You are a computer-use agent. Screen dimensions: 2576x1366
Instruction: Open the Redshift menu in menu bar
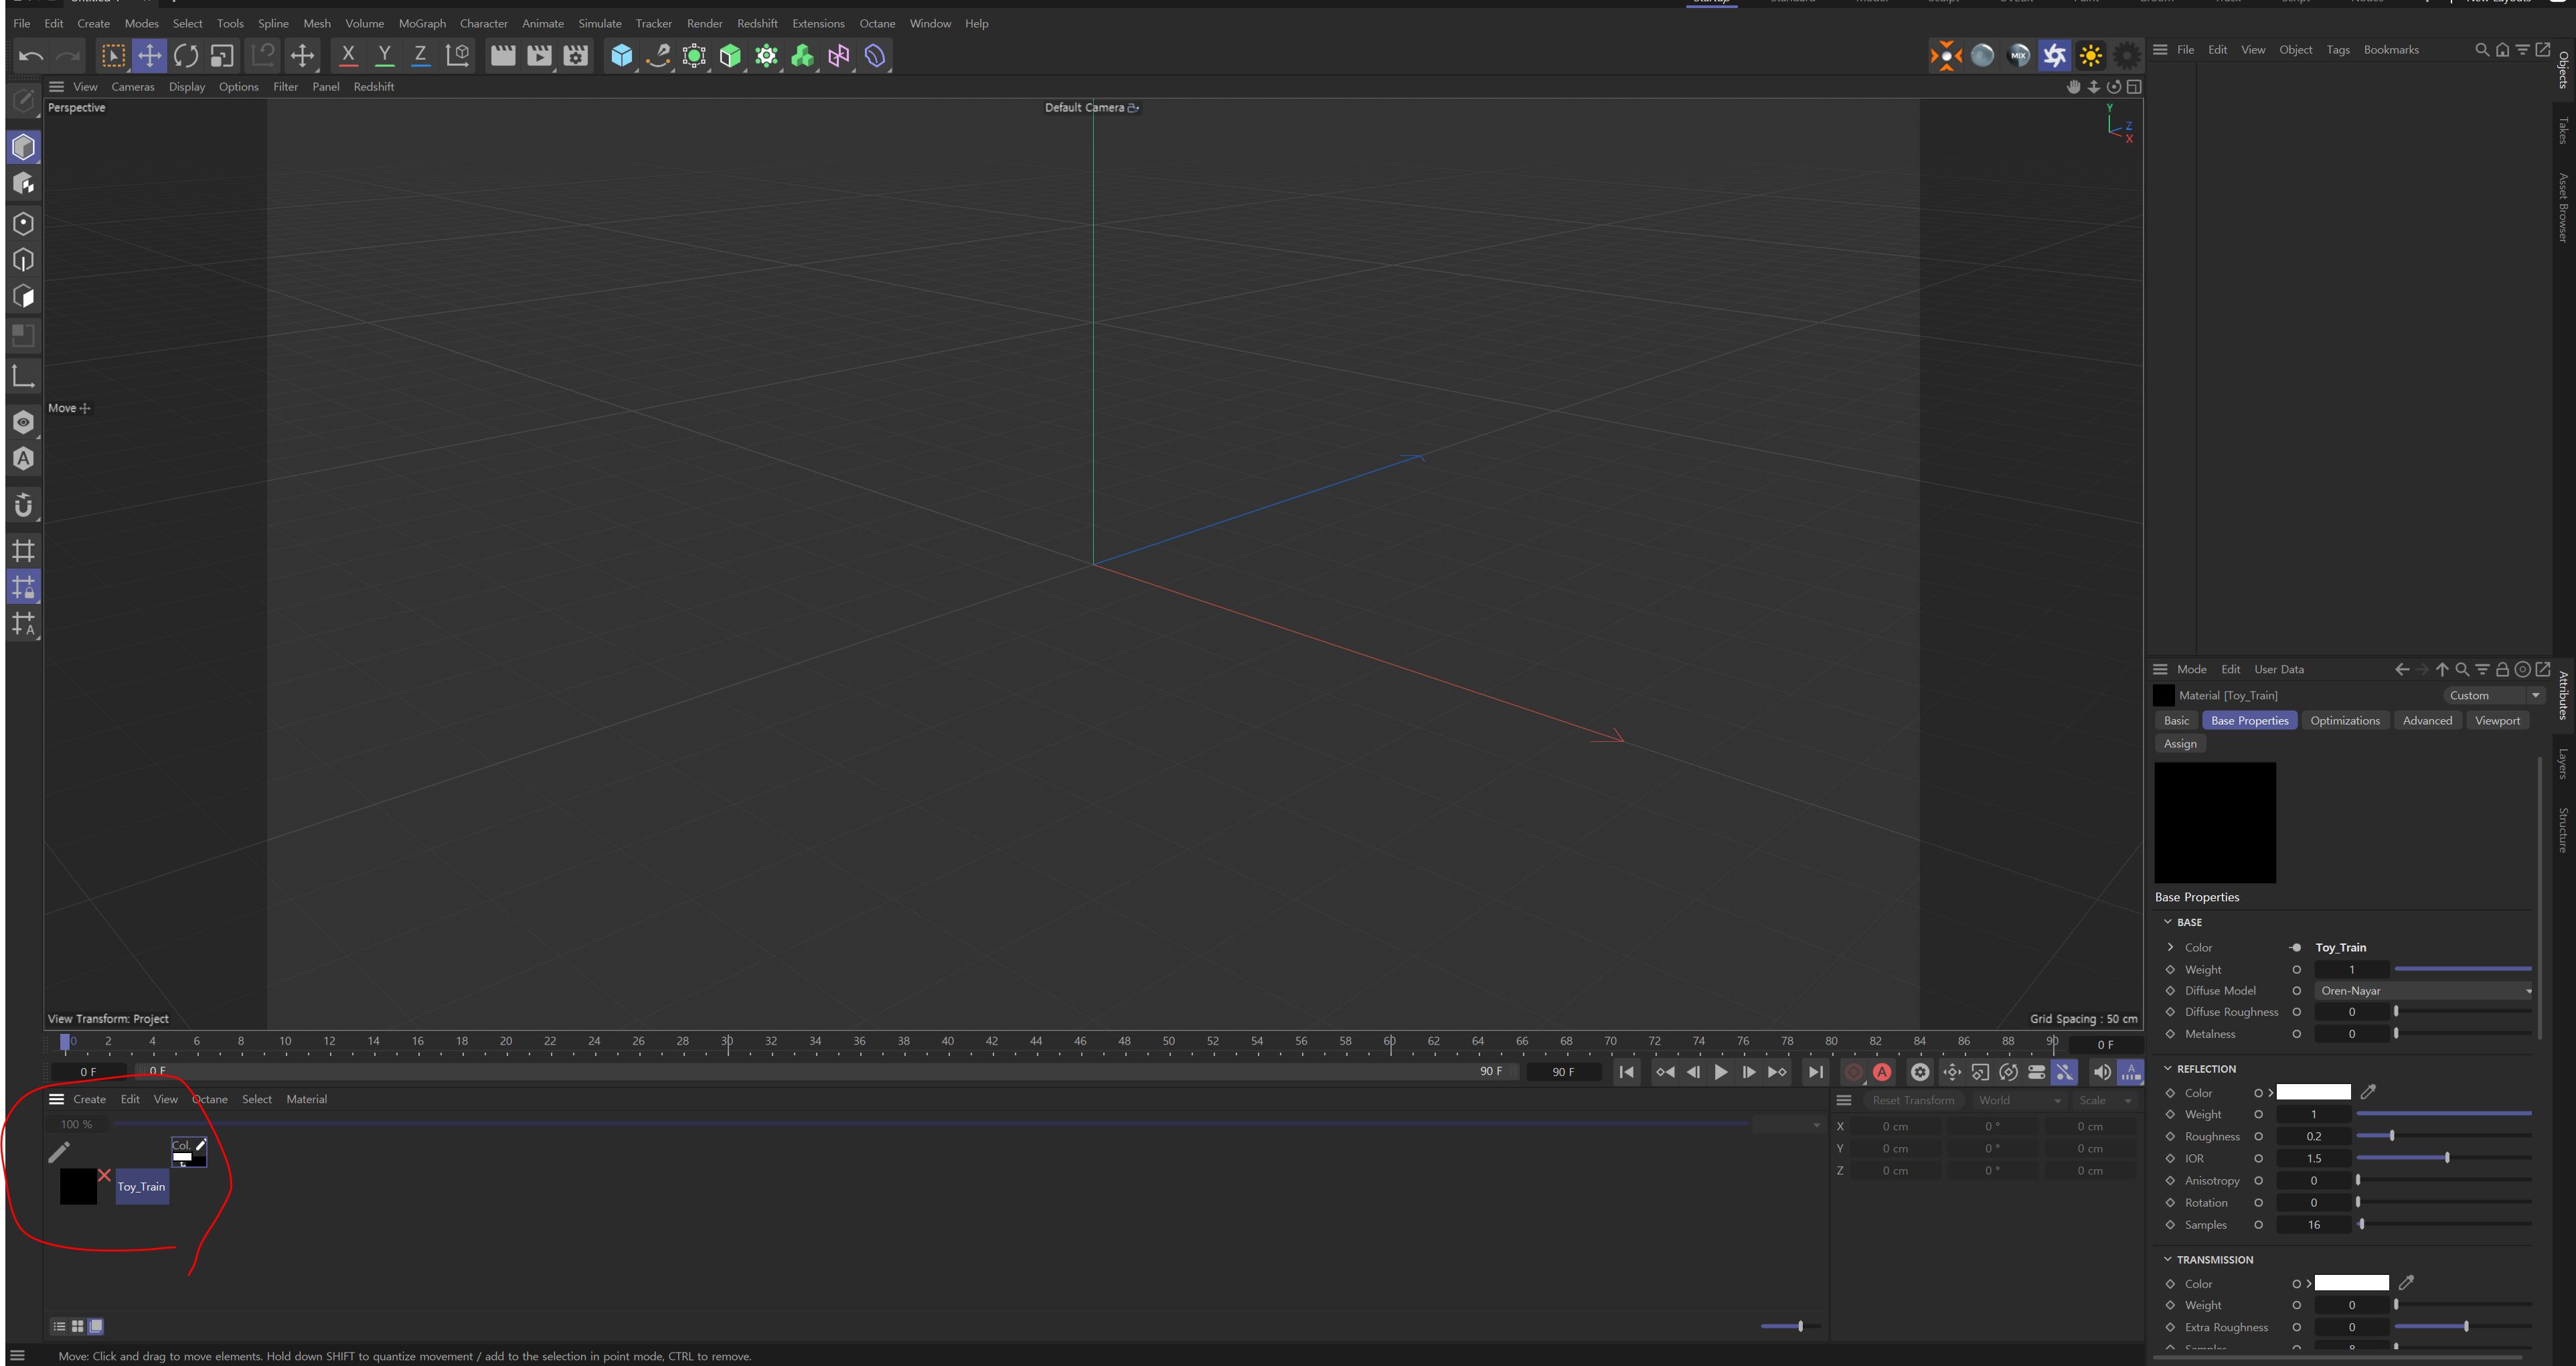(757, 24)
